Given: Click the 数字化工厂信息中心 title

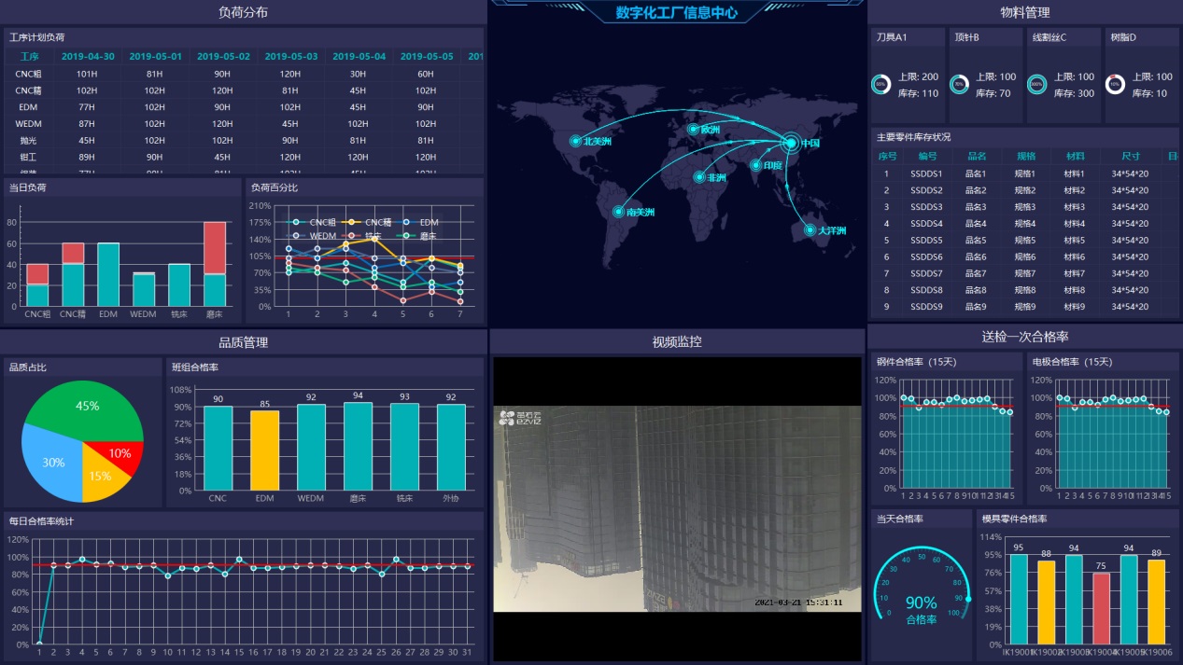Looking at the screenshot, I should [677, 12].
